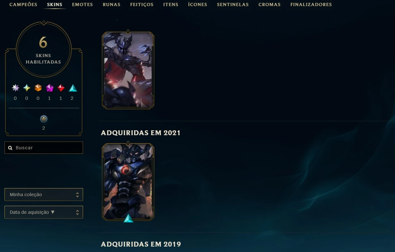Image resolution: width=395 pixels, height=252 pixels.
Task: Switch to the Campeões tab
Action: [x=23, y=4]
